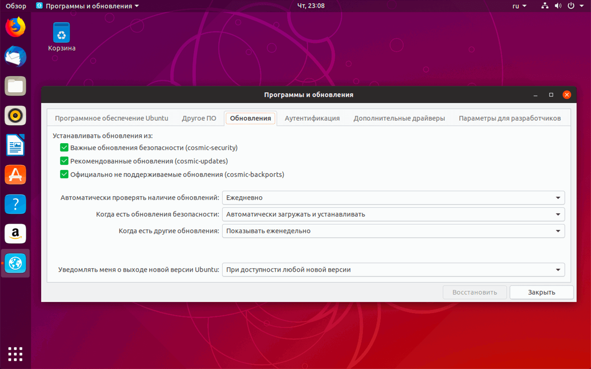The image size is (591, 369).
Task: Open Ubuntu Software center icon
Action: (15, 175)
